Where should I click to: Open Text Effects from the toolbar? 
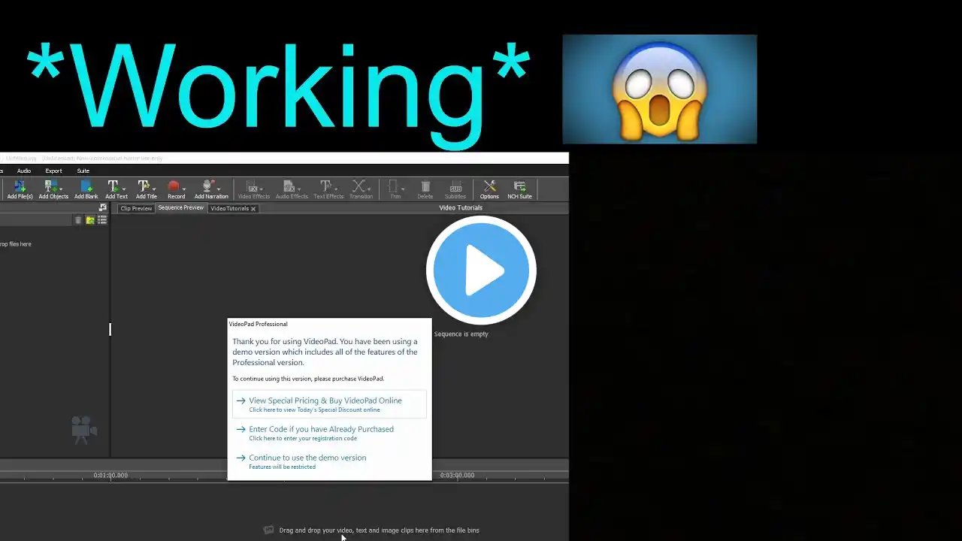pos(328,189)
